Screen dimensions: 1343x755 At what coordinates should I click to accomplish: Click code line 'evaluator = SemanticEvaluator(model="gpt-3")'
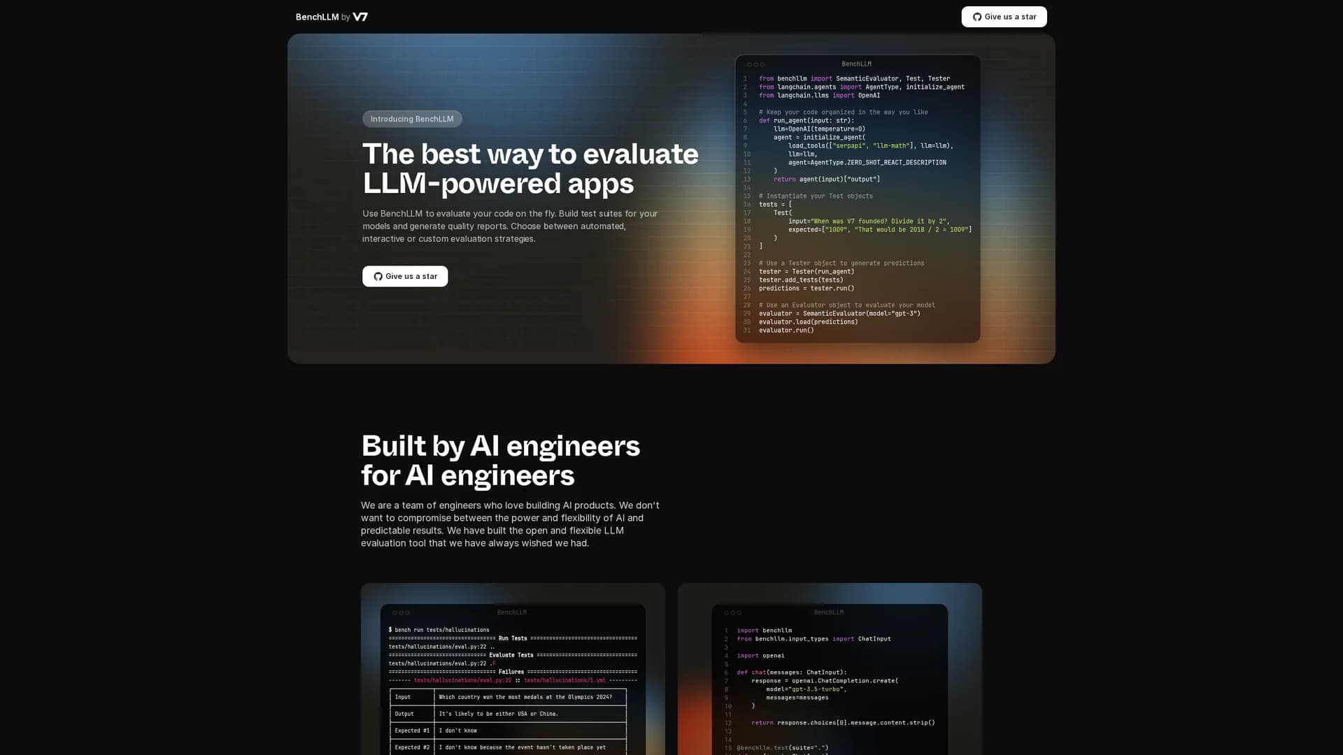(x=839, y=313)
